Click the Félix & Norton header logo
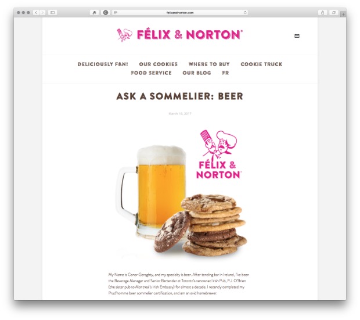Screen dimensions: 360x320 [179, 35]
